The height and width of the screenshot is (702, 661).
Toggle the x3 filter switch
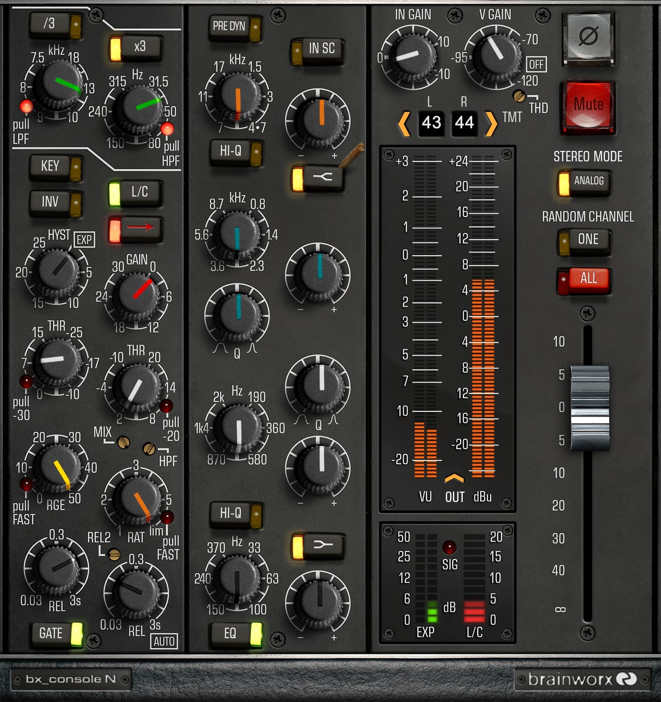tap(136, 49)
